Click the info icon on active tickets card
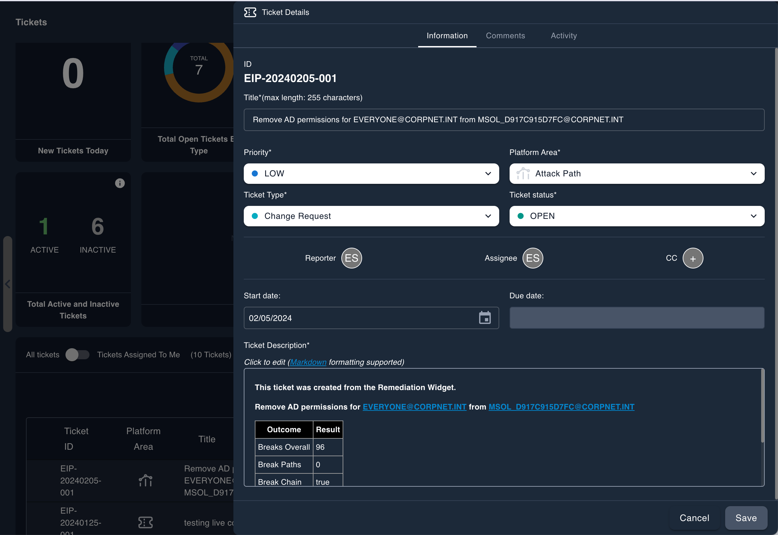 click(120, 183)
